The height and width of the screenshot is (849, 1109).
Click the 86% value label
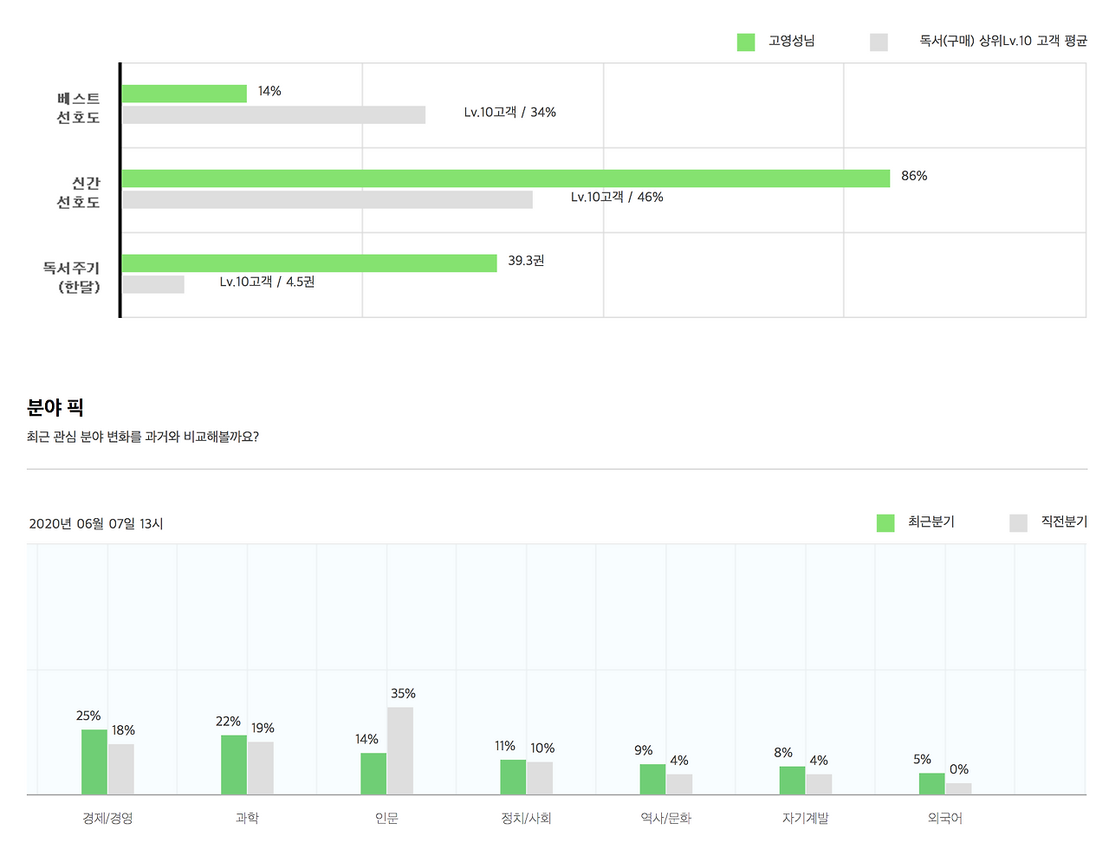[914, 176]
